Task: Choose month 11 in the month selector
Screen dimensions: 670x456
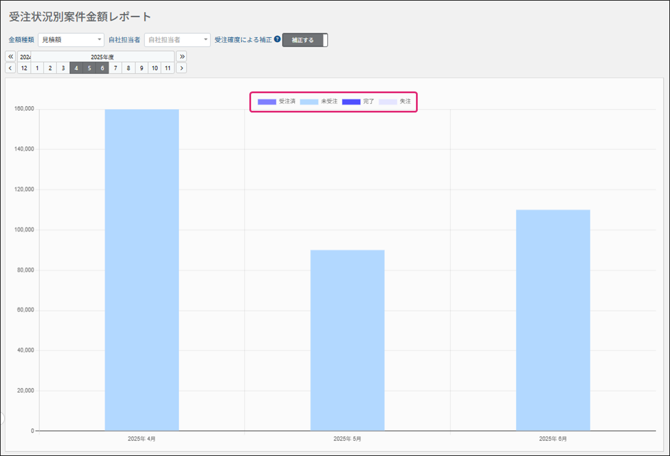Action: click(168, 68)
